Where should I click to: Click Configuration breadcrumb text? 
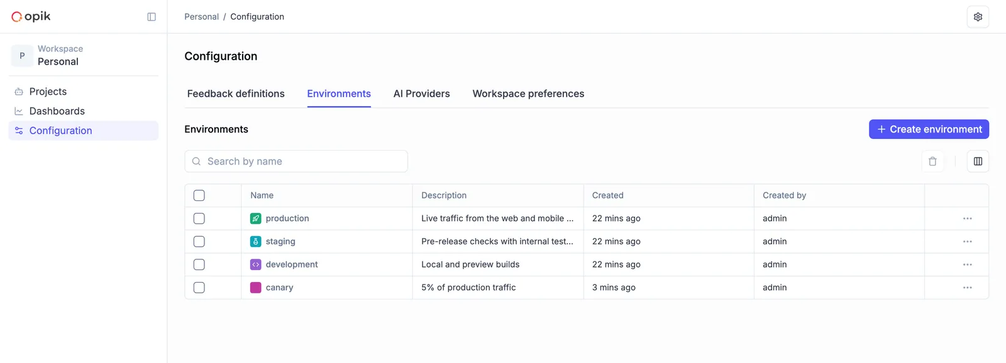point(257,17)
